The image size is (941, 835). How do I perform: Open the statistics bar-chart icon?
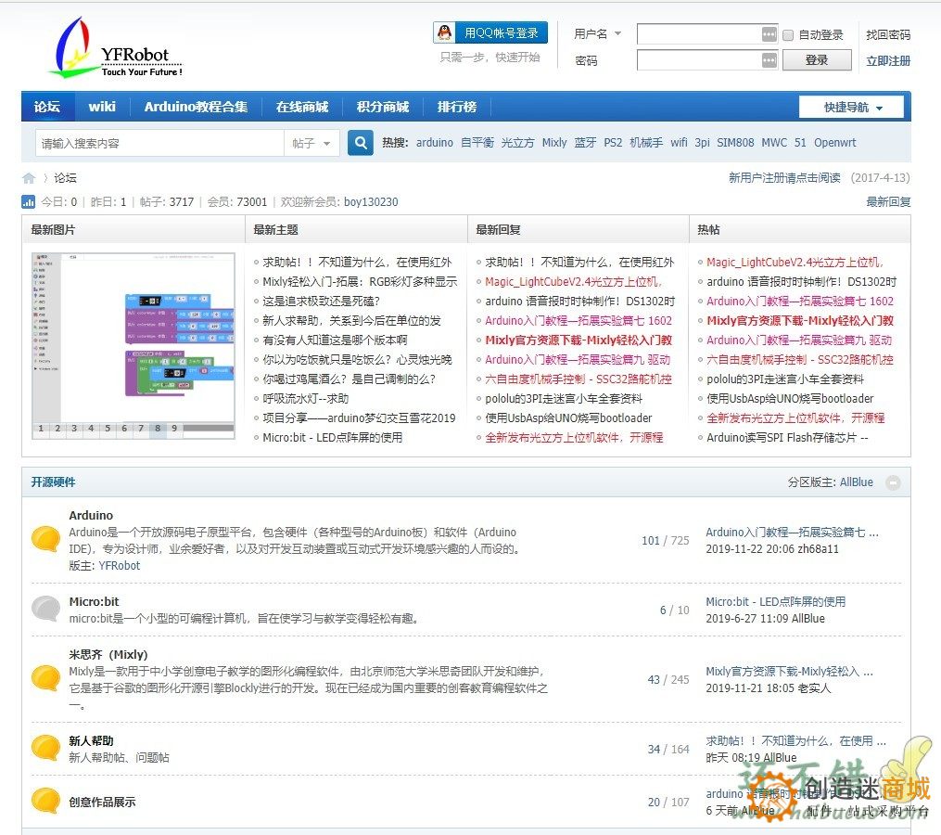point(28,202)
